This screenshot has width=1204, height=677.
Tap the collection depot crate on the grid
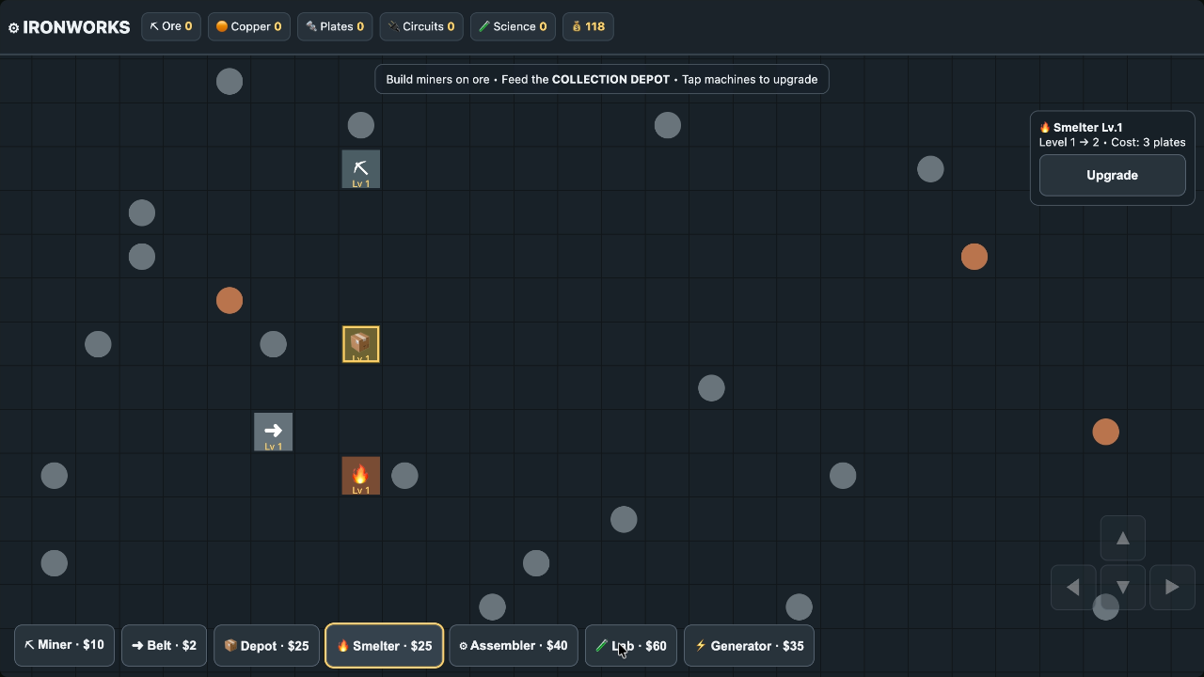tap(360, 344)
